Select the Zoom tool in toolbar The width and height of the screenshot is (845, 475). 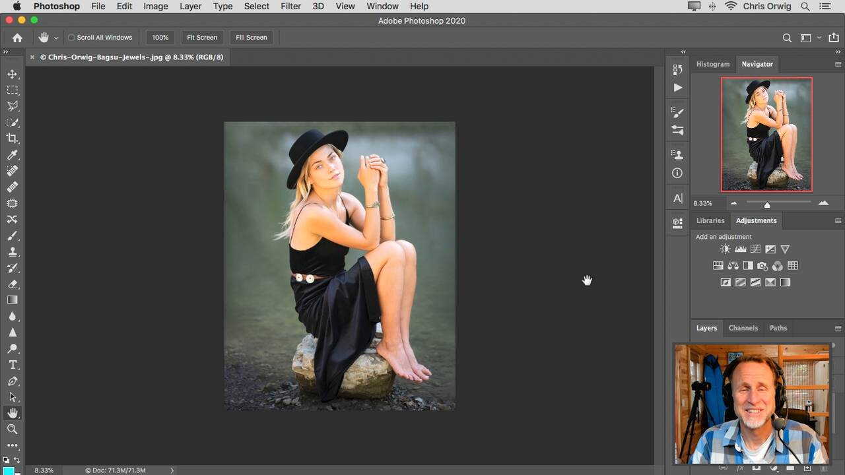point(13,429)
